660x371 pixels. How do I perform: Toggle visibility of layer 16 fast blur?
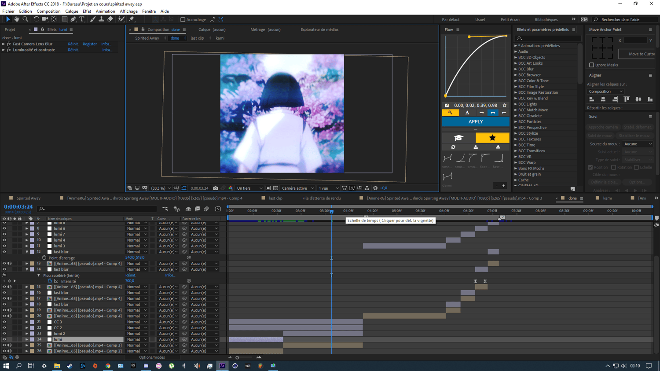click(4, 293)
